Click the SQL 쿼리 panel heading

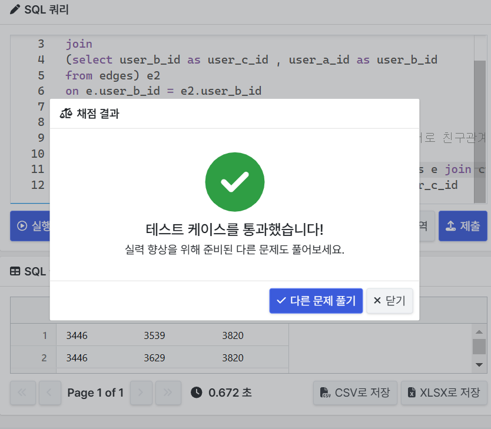[47, 9]
